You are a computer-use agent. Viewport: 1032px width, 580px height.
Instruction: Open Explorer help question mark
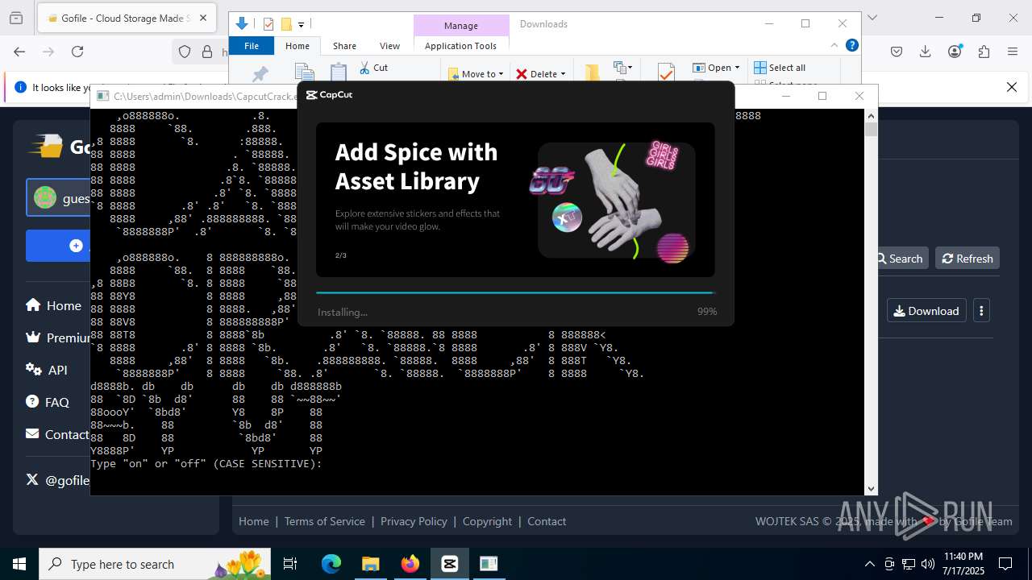click(851, 45)
